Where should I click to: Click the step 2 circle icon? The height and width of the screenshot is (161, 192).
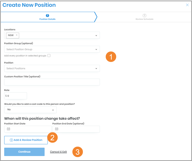145,15
